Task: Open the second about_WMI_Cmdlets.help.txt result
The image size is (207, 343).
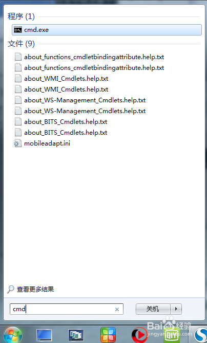Action: (66, 89)
